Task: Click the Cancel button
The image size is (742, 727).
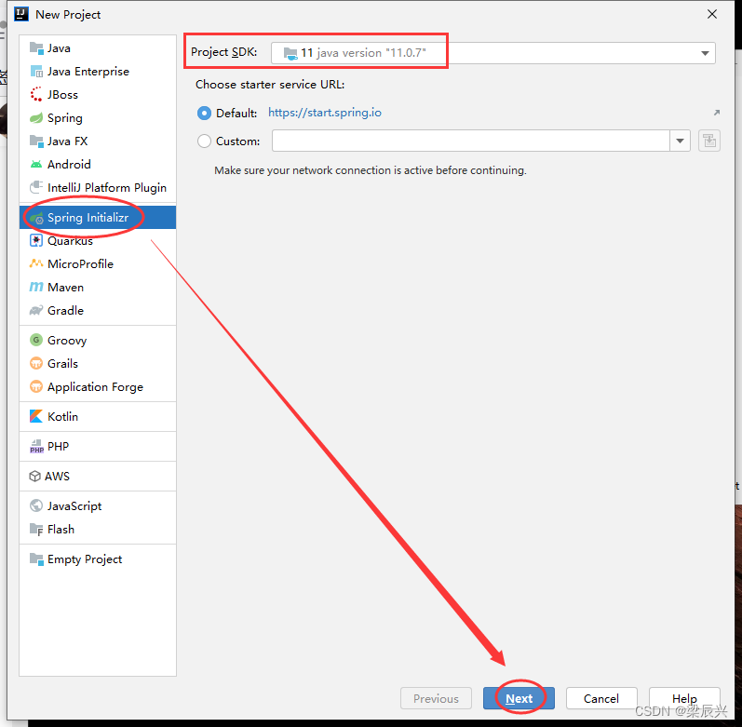Action: [x=601, y=698]
